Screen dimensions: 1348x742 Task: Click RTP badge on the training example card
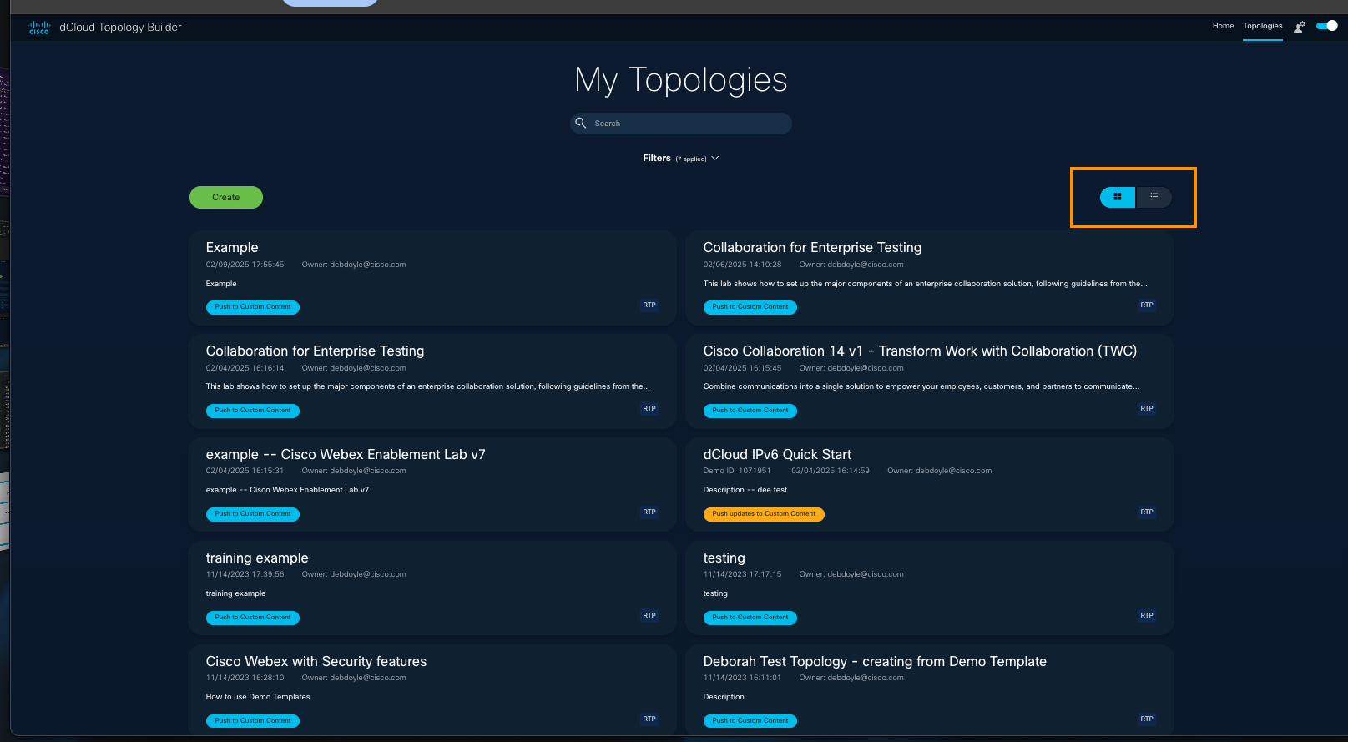click(x=649, y=616)
